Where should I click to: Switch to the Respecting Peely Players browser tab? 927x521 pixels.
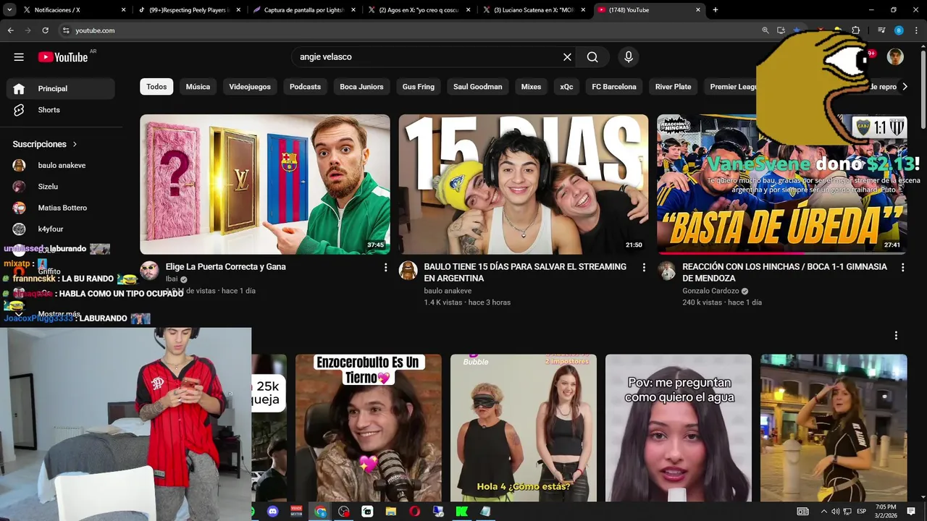pos(188,10)
